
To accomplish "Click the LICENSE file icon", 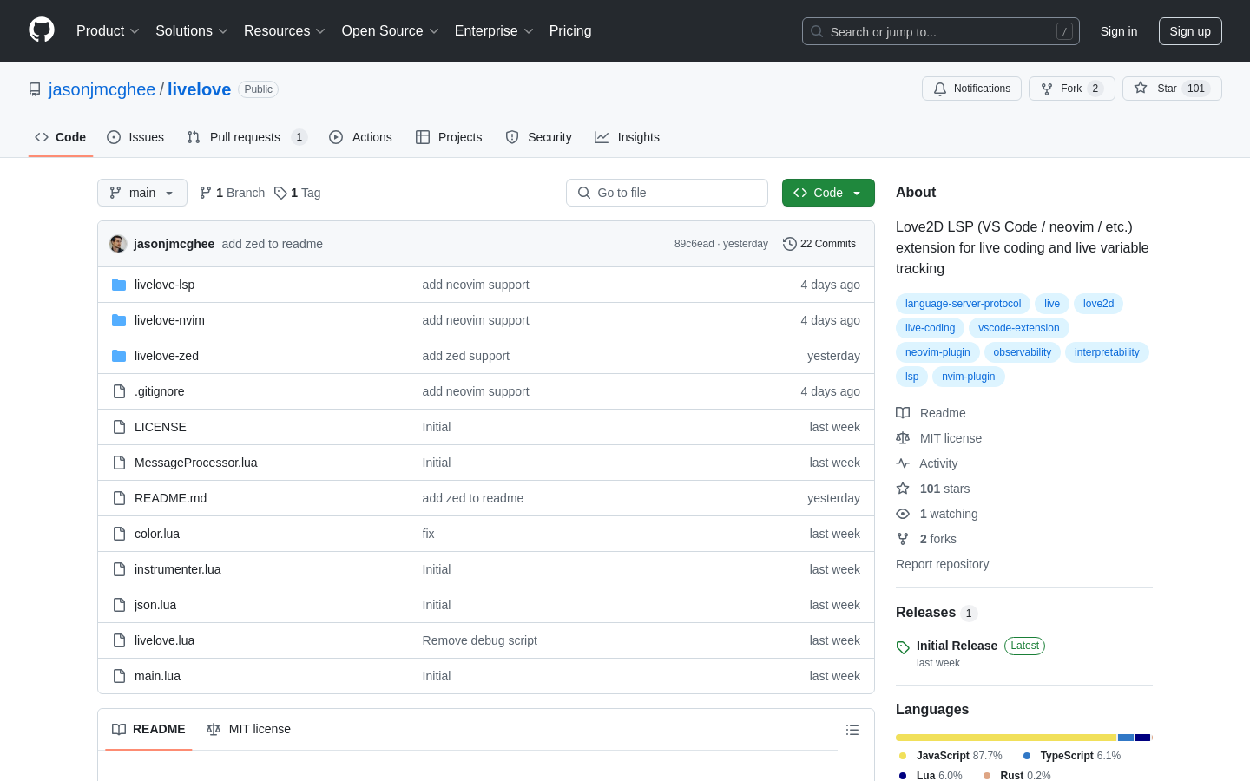I will [x=119, y=427].
